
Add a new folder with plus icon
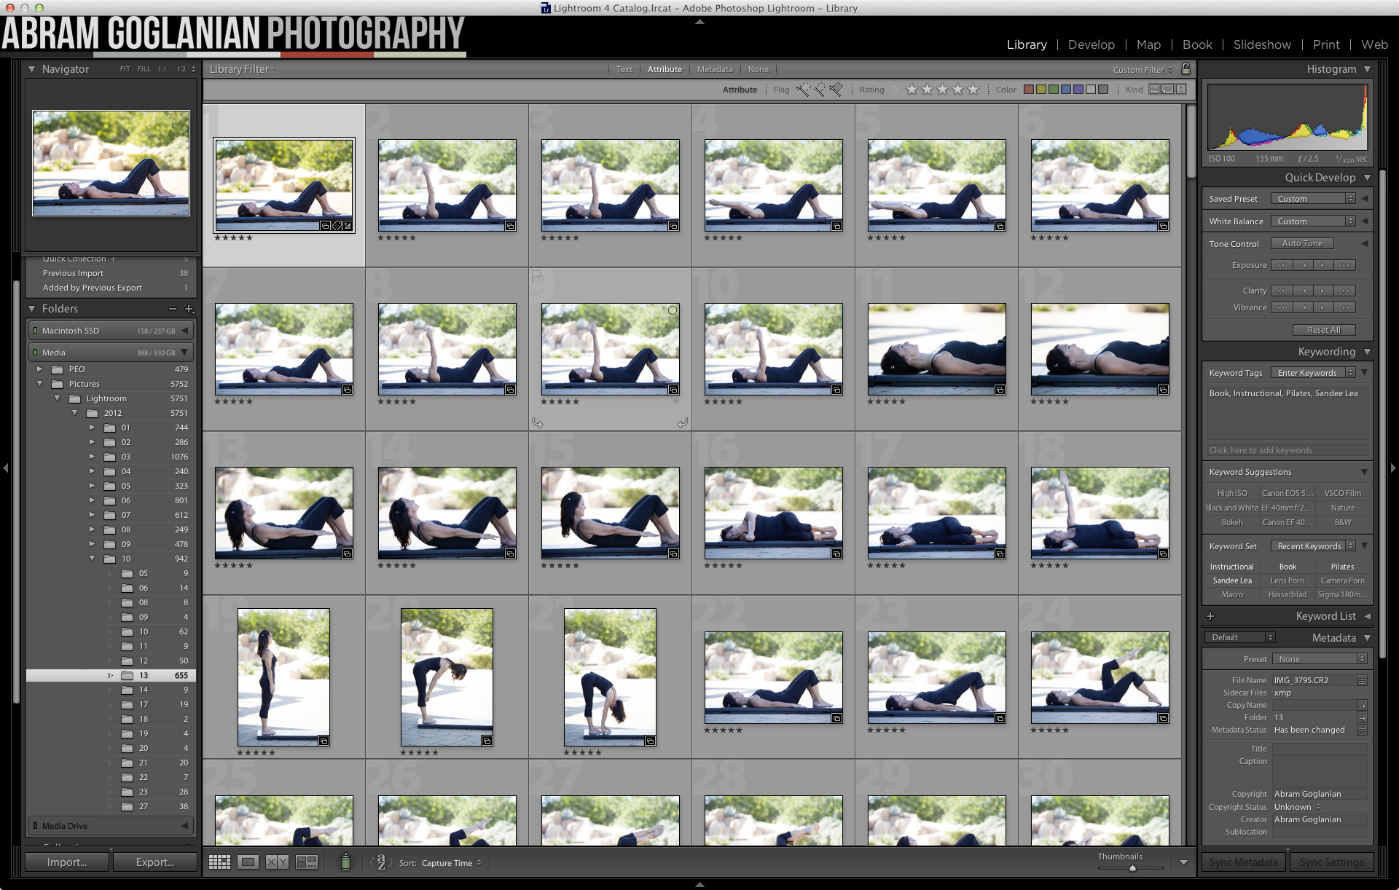click(189, 309)
